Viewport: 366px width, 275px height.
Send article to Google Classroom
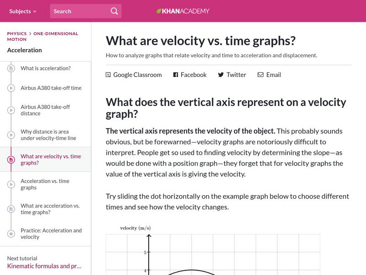(135, 74)
